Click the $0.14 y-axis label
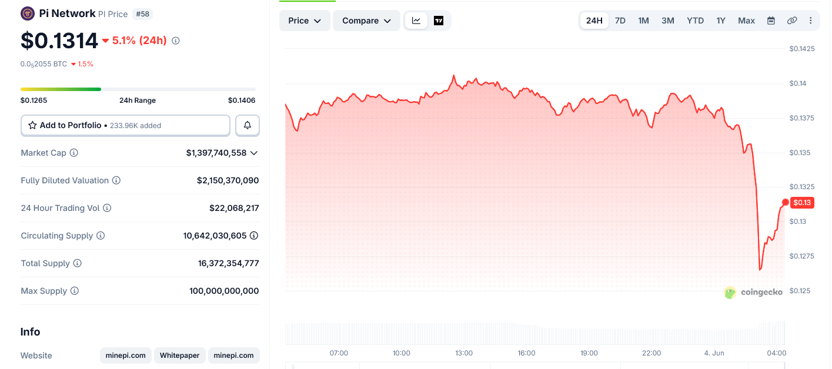The image size is (832, 369). pyautogui.click(x=798, y=83)
